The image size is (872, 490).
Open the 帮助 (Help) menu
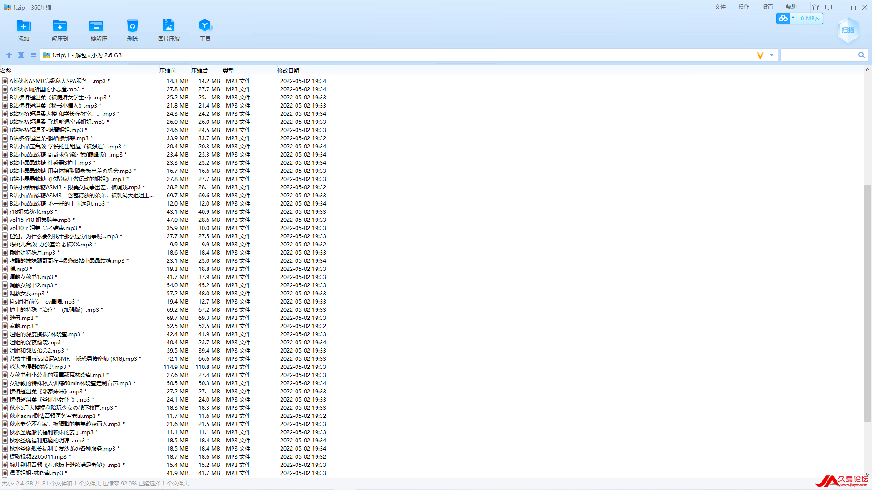pyautogui.click(x=791, y=7)
